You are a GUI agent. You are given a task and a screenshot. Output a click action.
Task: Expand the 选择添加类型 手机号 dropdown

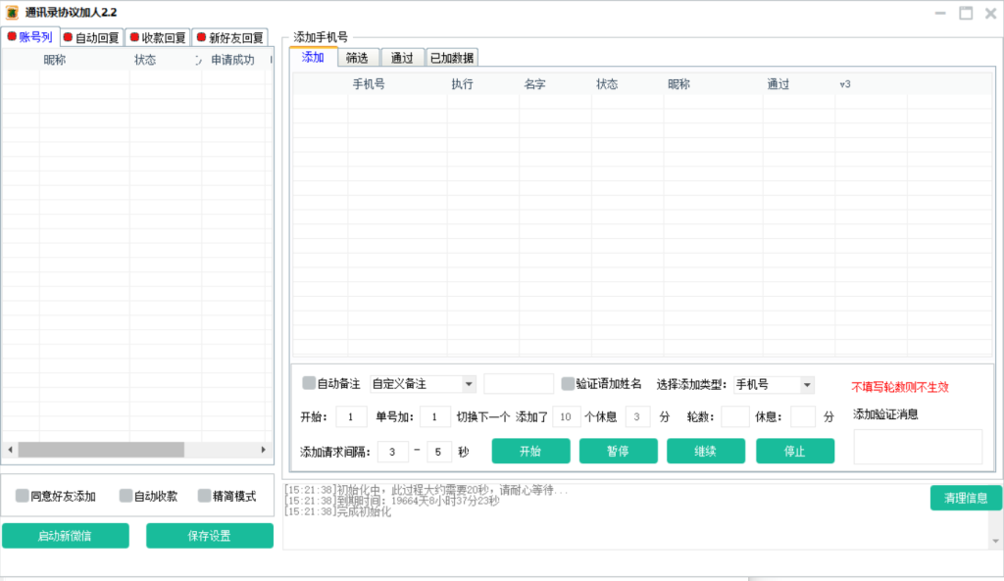pyautogui.click(x=806, y=384)
